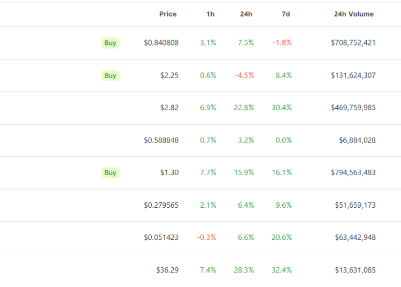Select the red -4.5% 24h change
401x287 pixels.
point(244,75)
